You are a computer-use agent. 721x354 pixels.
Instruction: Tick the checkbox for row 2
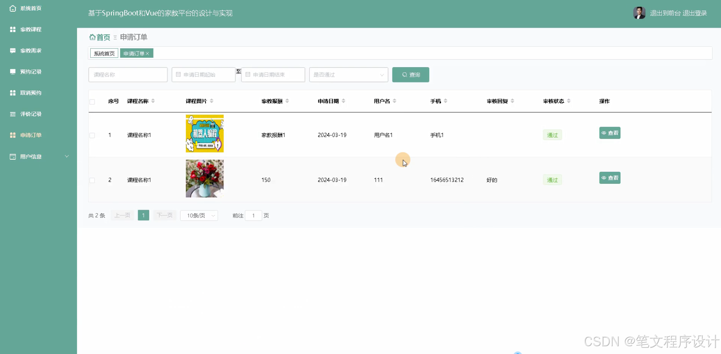click(92, 180)
